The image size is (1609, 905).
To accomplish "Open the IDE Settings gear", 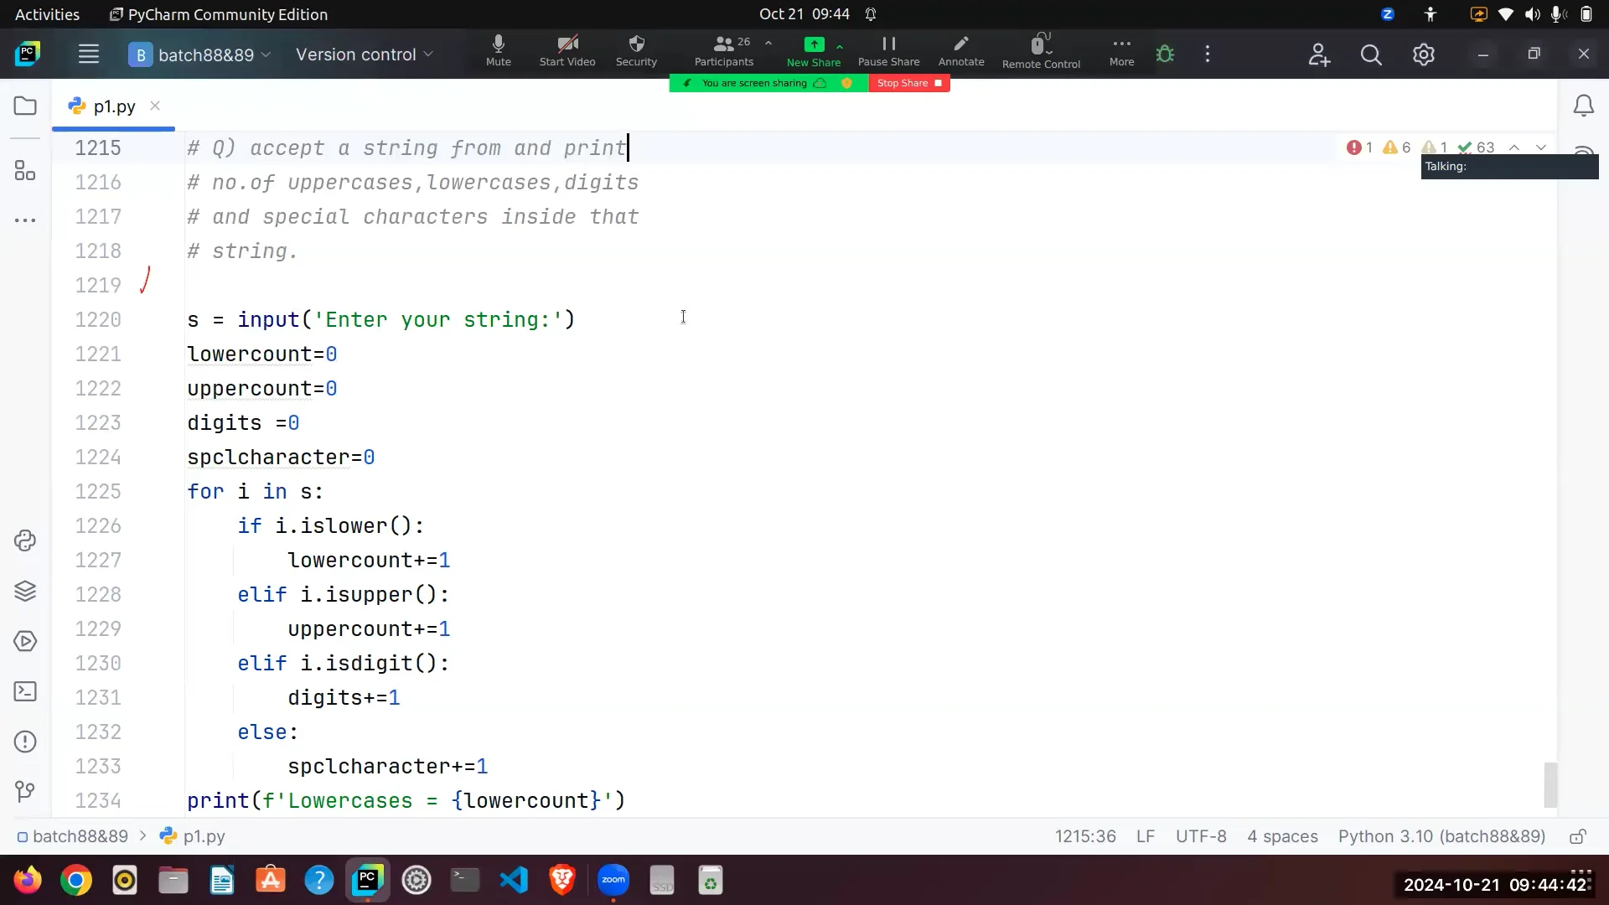I will click(1425, 54).
